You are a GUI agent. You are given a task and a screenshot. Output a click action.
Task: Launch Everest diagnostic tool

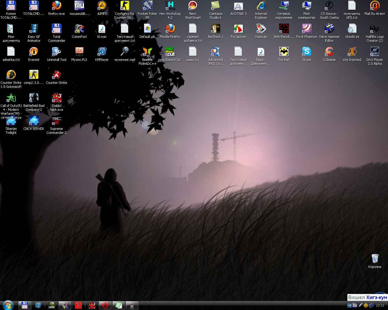[34, 54]
